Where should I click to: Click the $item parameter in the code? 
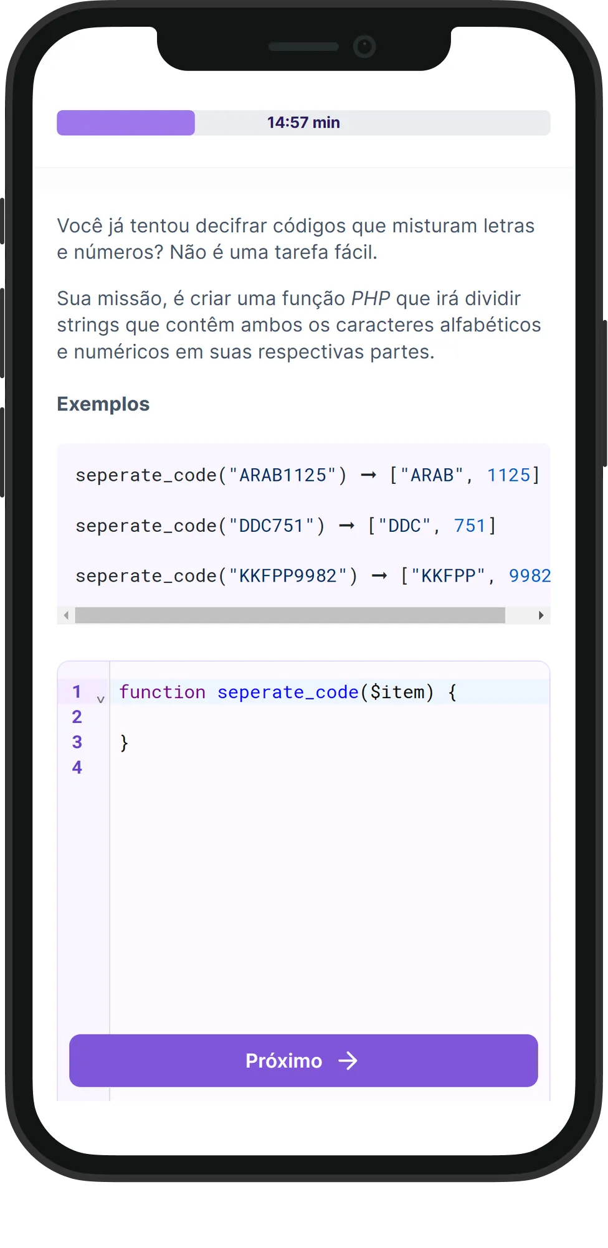coord(397,692)
